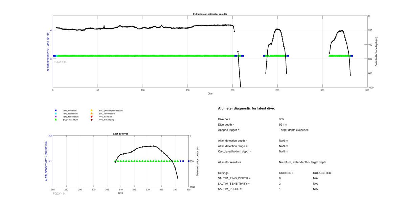Click the '$ALTIM_SENSITIVITY =' setting label
The image size is (406, 210).
tap(234, 184)
